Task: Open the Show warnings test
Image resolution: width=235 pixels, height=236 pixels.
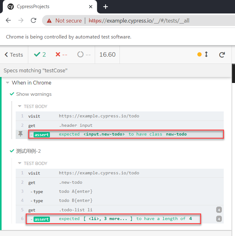Action: 34,94
